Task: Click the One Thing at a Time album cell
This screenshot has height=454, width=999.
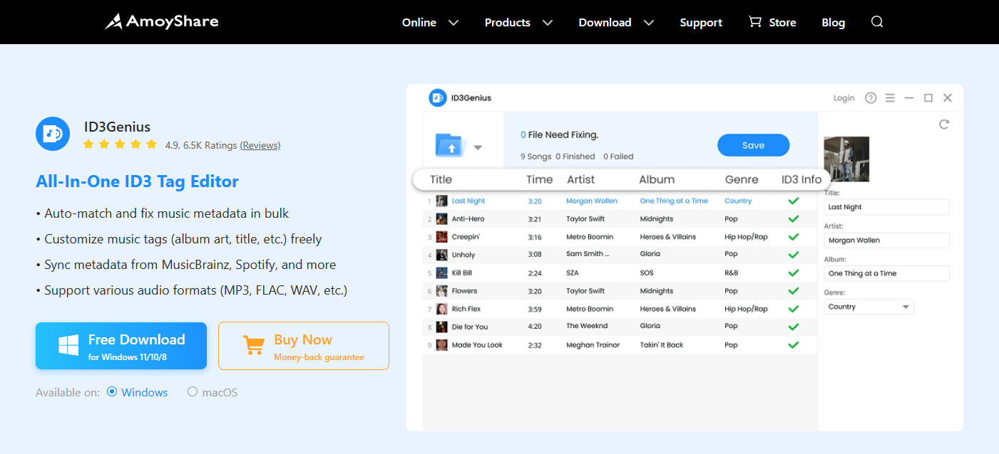Action: [x=674, y=201]
